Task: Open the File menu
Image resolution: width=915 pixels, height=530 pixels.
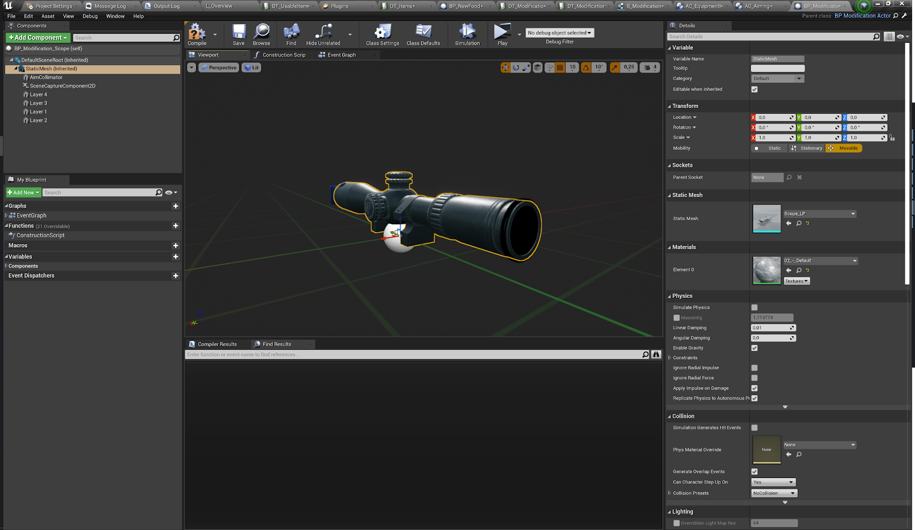Action: coord(11,16)
